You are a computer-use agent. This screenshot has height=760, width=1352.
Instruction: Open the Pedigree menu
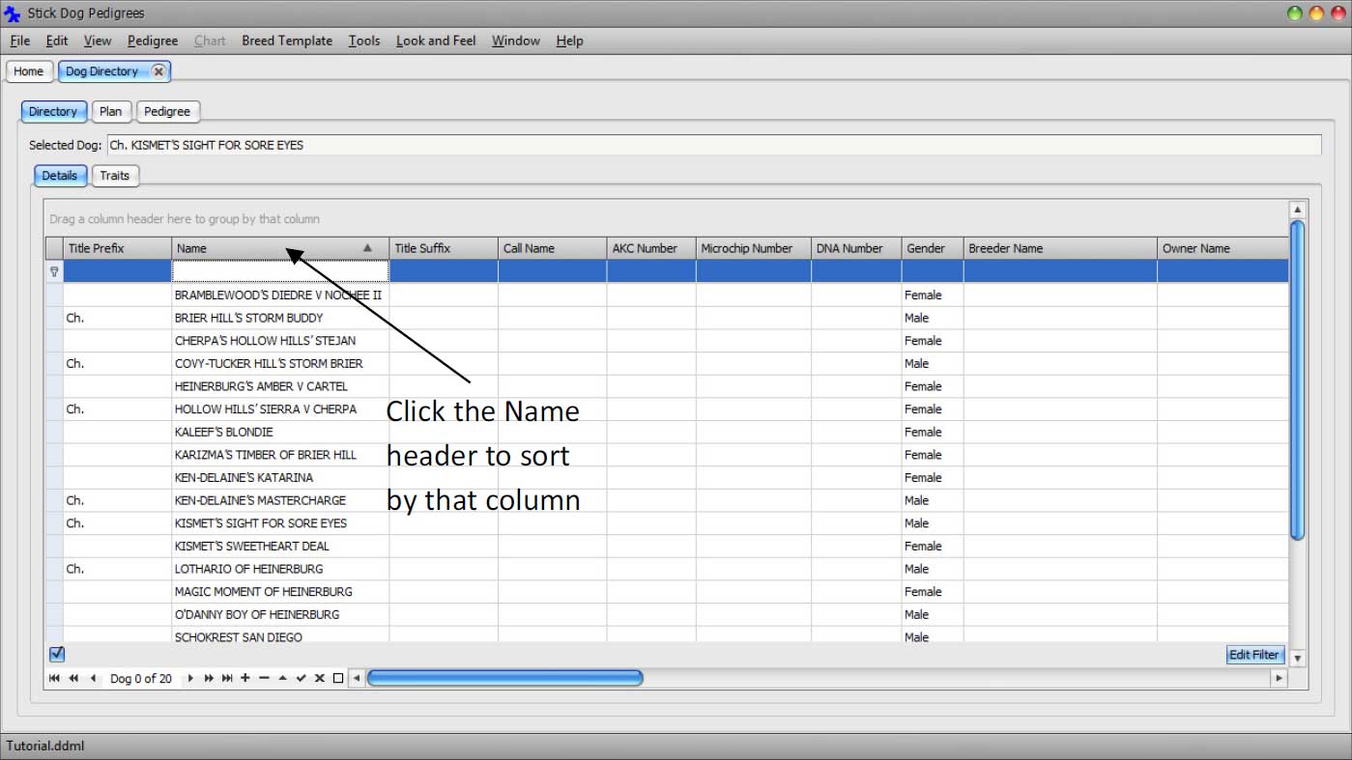153,41
